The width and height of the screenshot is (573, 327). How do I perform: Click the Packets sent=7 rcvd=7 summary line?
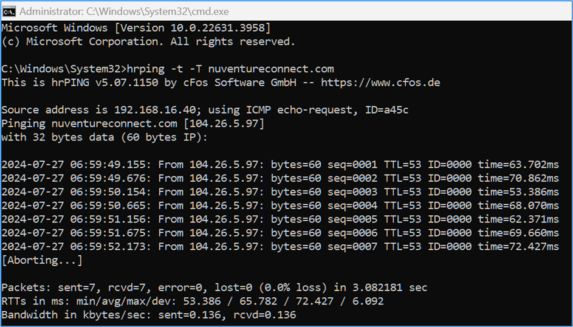(214, 287)
